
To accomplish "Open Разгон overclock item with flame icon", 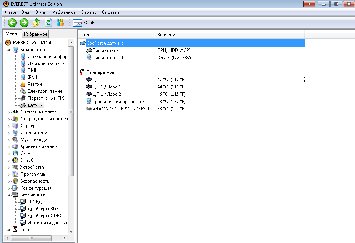I will tap(35, 84).
